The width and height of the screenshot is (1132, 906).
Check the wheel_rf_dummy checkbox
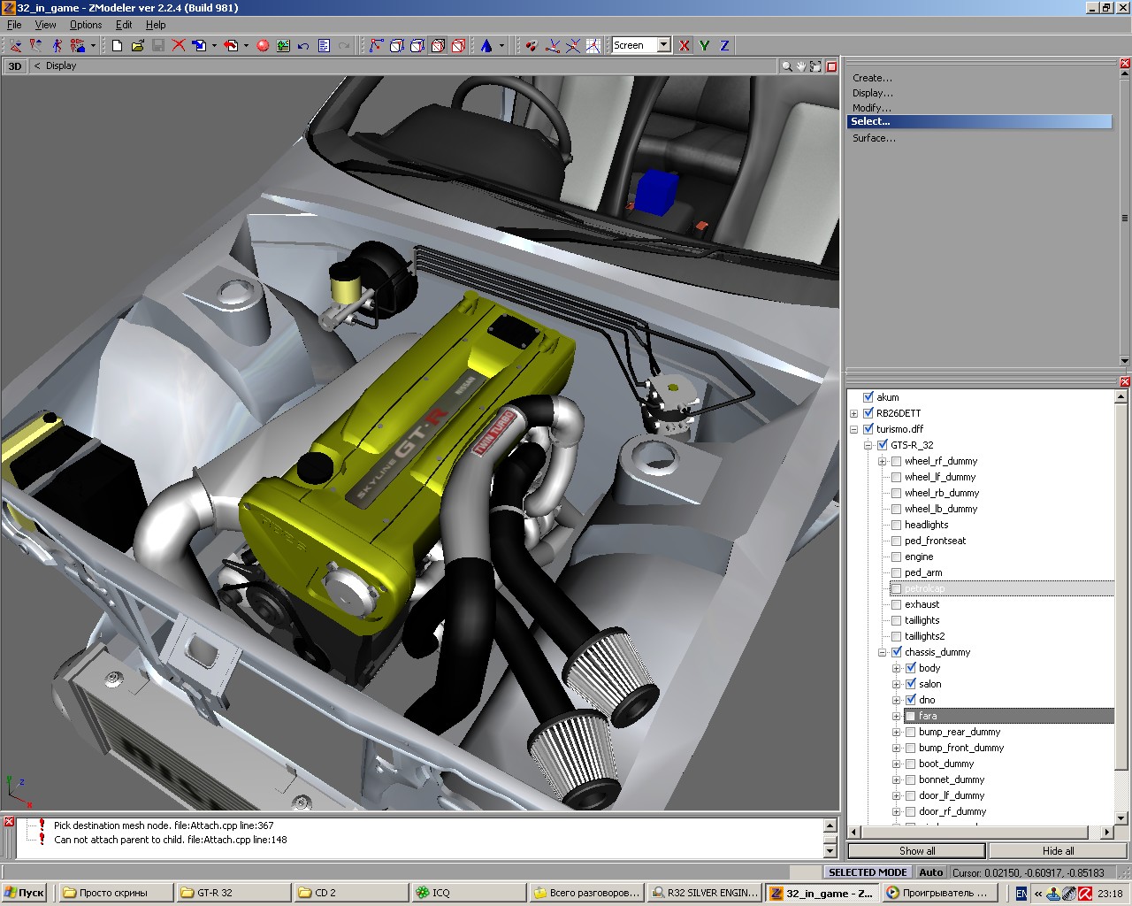coord(897,461)
